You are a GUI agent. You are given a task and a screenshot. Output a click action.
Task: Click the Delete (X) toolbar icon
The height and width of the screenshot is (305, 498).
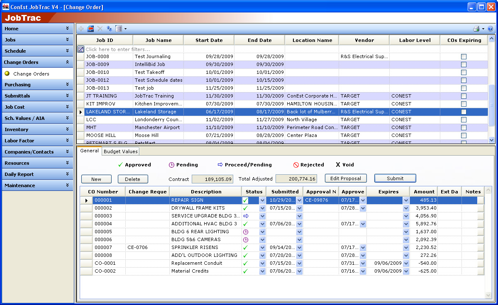point(99,29)
